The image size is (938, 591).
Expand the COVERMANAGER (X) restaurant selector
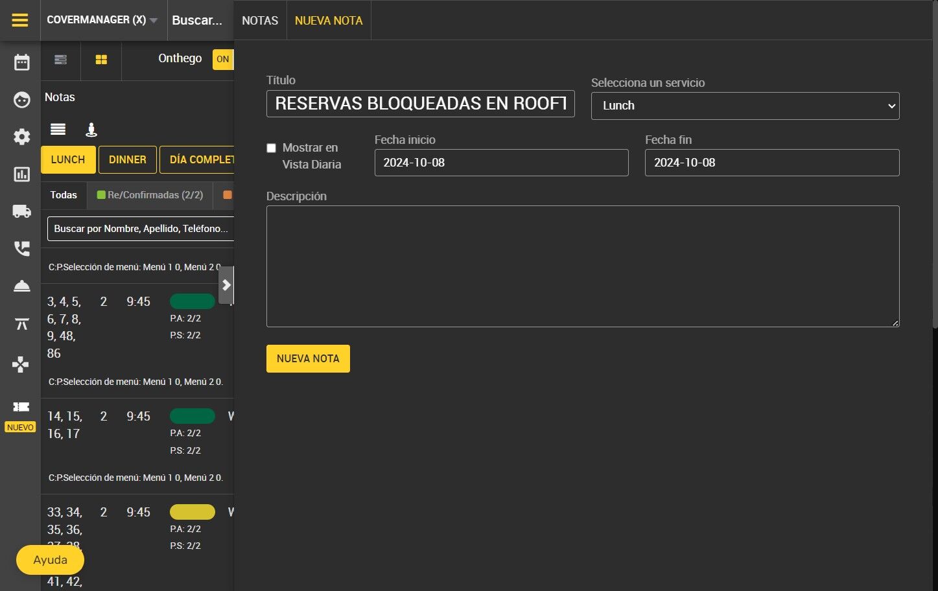(x=102, y=20)
